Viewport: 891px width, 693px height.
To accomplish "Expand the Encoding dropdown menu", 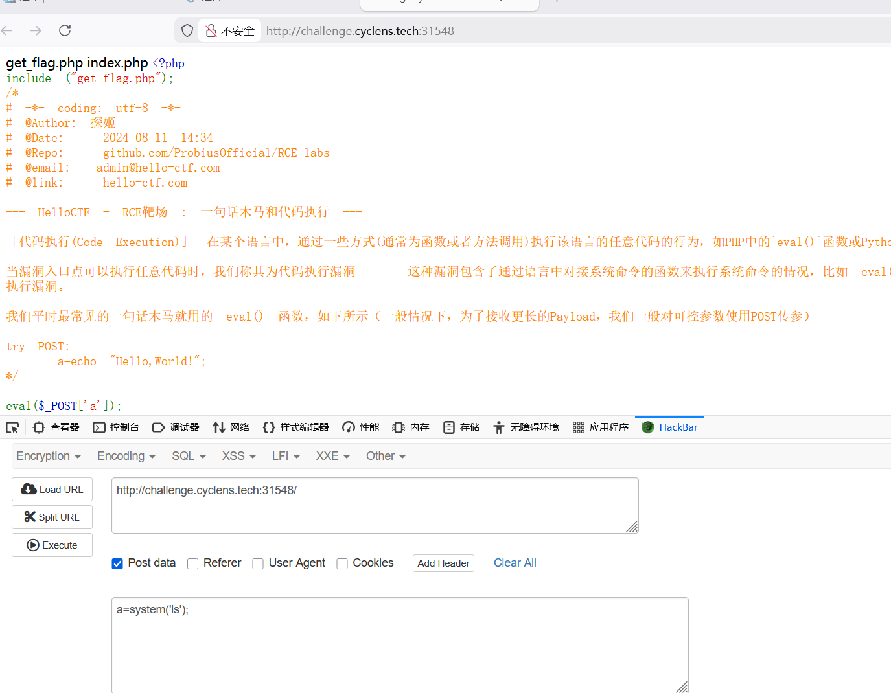I will 126,456.
